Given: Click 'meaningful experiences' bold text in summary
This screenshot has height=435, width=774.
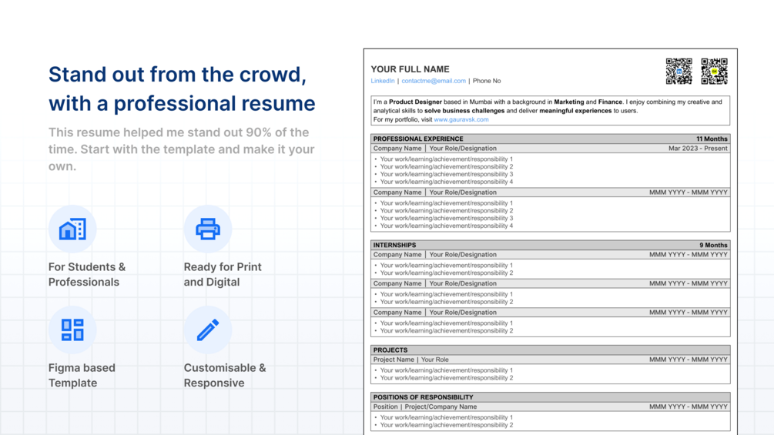Looking at the screenshot, I should 575,111.
